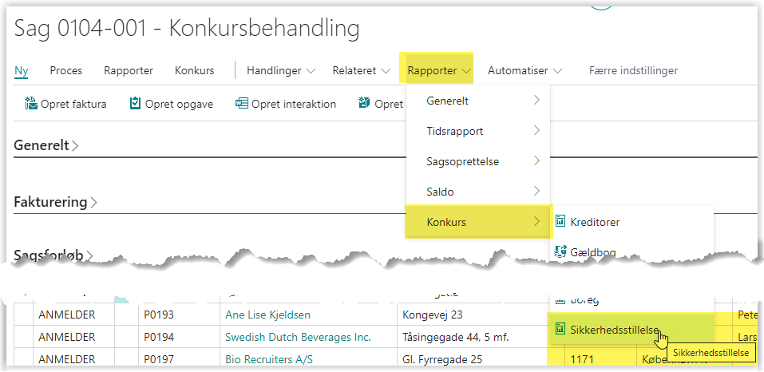This screenshot has height=372, width=764.
Task: Open the Relateret dropdown menu
Action: pos(361,70)
